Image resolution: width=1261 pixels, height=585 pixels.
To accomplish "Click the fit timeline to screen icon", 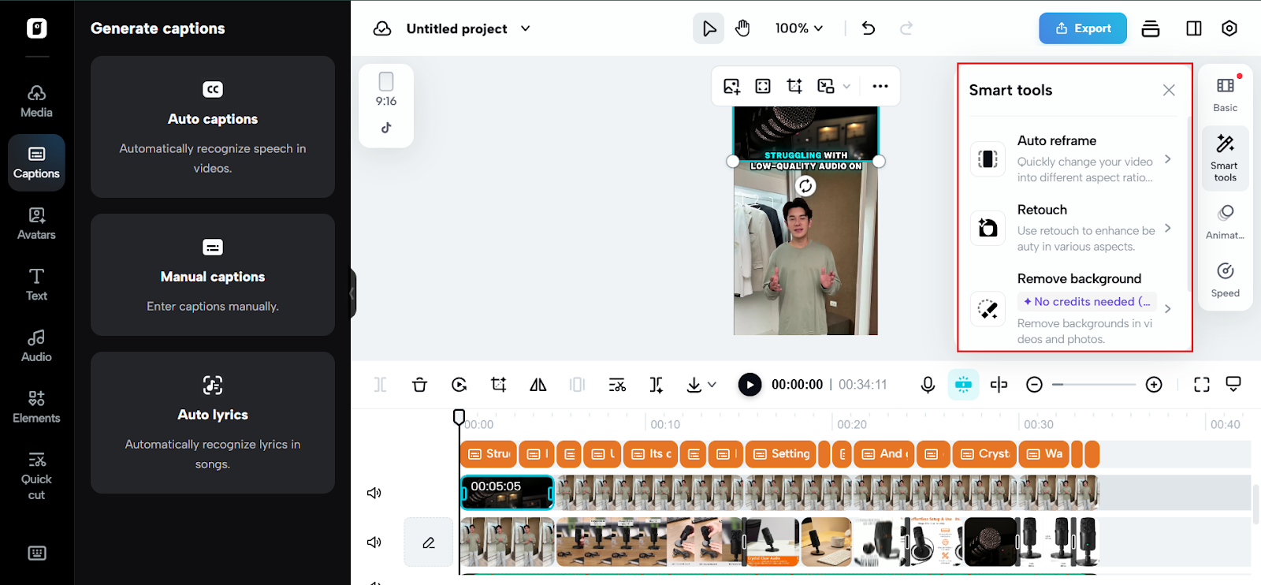I will pyautogui.click(x=1201, y=385).
